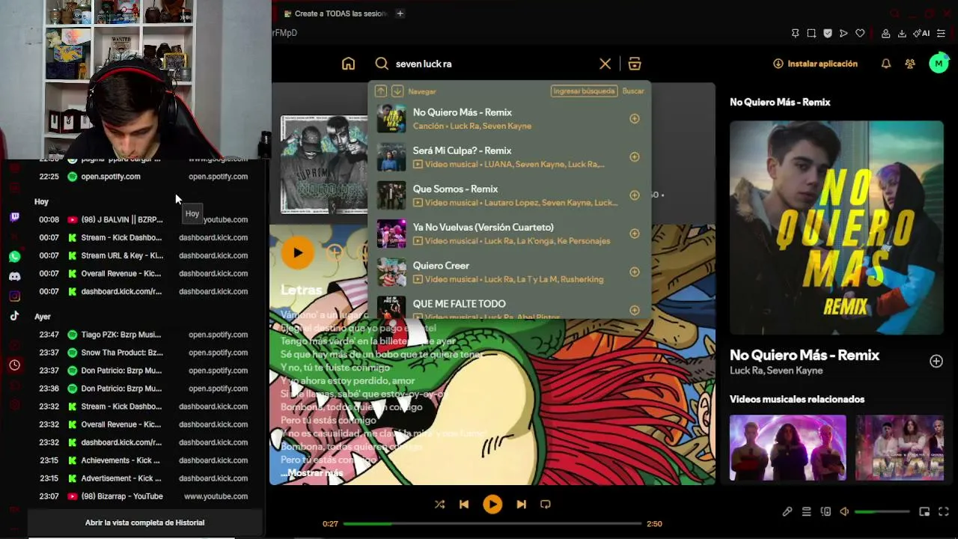This screenshot has height=539, width=958.
Task: Click Mostrar más under lyrics
Action: pyautogui.click(x=311, y=473)
